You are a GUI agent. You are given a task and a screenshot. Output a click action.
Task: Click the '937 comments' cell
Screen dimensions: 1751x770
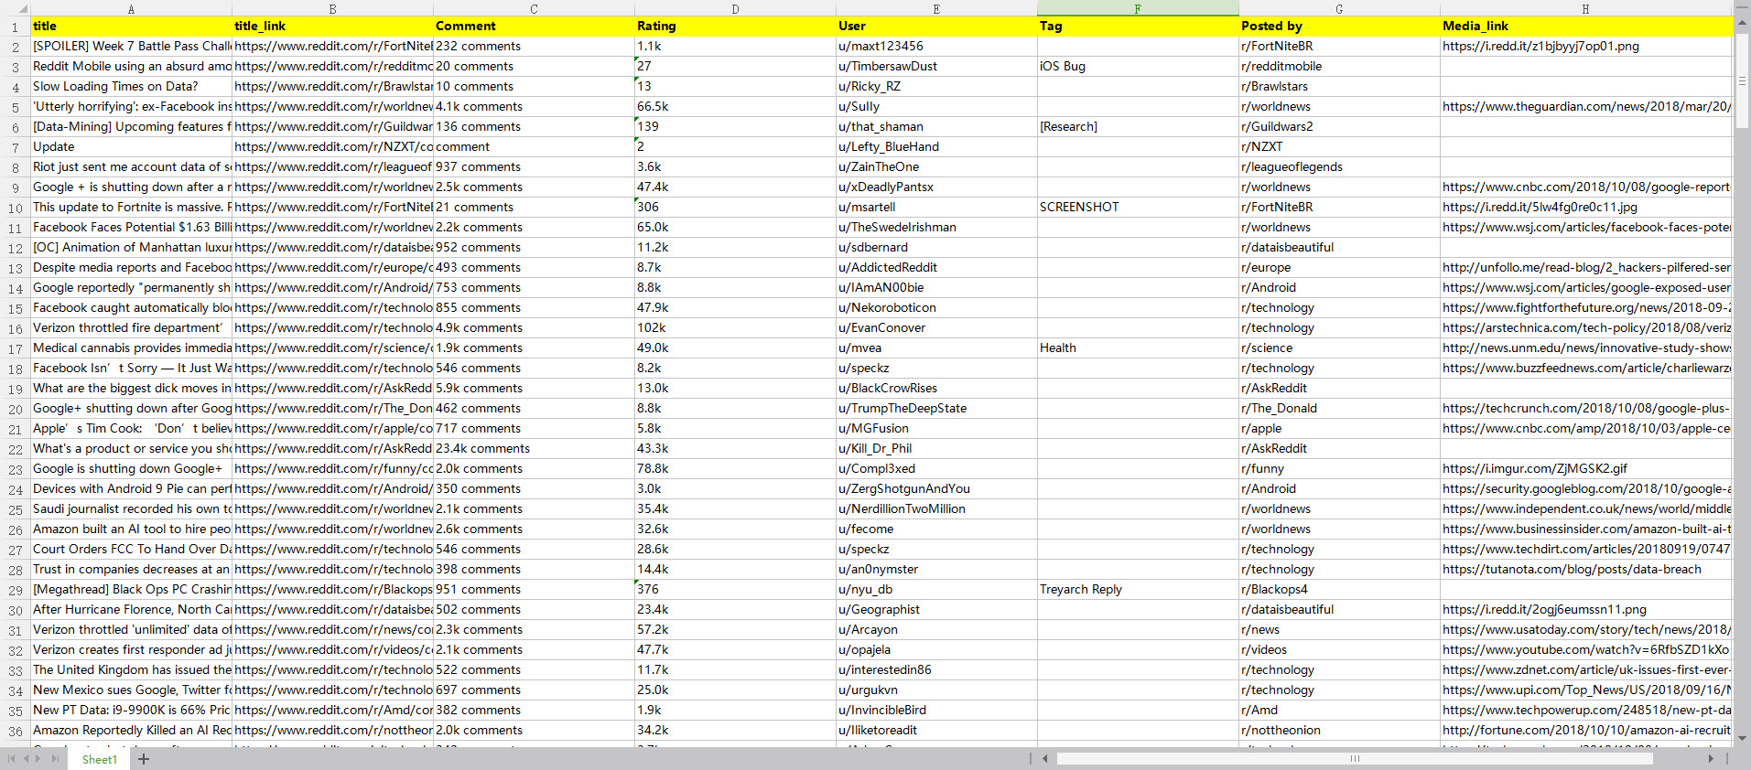[x=534, y=166]
